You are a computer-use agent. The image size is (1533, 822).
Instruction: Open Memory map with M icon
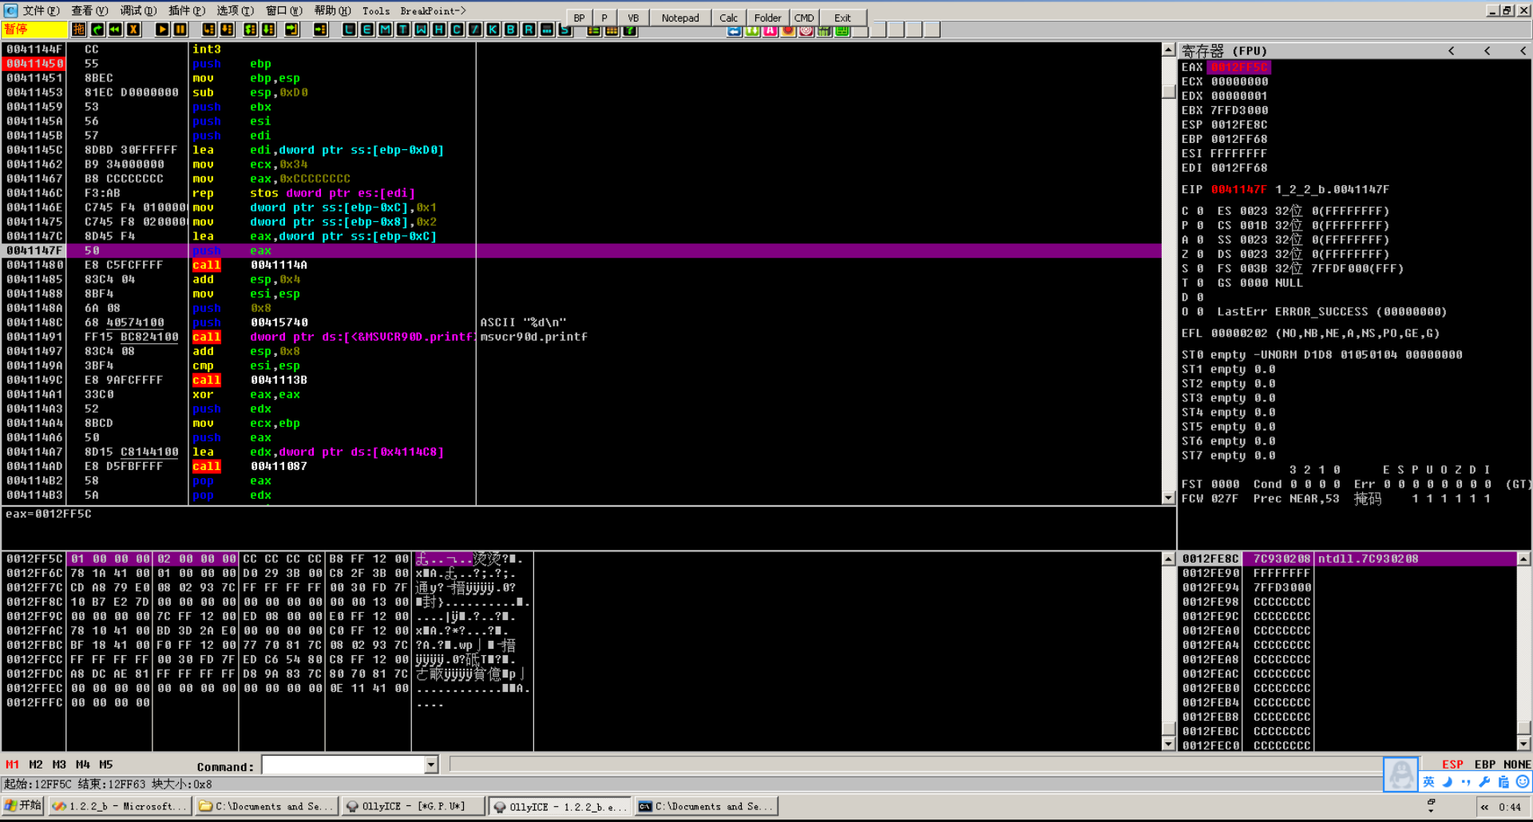(x=385, y=30)
